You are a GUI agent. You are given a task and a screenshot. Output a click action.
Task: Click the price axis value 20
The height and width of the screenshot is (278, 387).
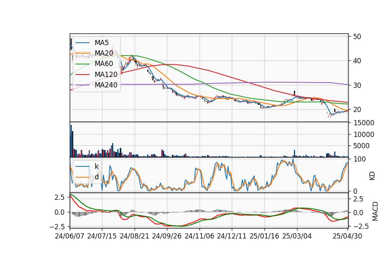tap(357, 110)
